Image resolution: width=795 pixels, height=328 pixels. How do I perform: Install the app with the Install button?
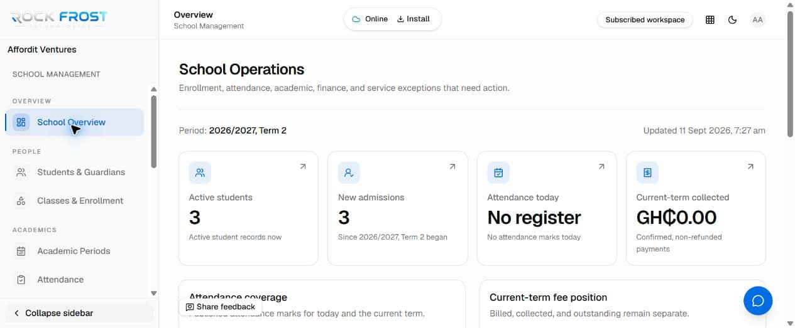click(x=414, y=19)
